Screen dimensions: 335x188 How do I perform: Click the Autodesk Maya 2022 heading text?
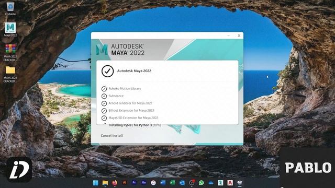point(134,71)
